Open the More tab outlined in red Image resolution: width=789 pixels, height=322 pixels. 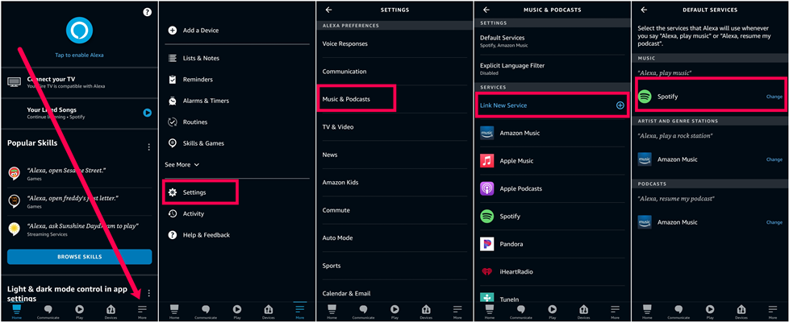click(143, 310)
